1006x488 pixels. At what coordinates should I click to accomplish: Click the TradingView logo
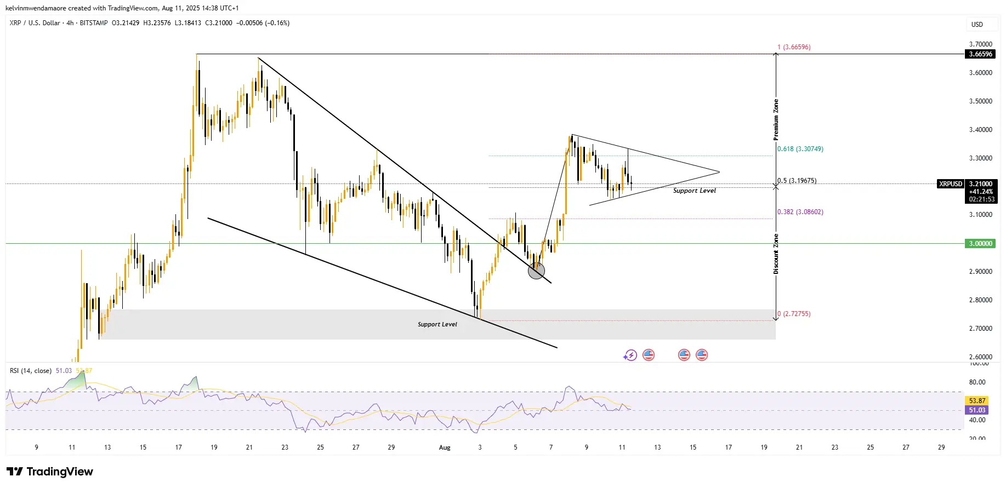click(50, 472)
